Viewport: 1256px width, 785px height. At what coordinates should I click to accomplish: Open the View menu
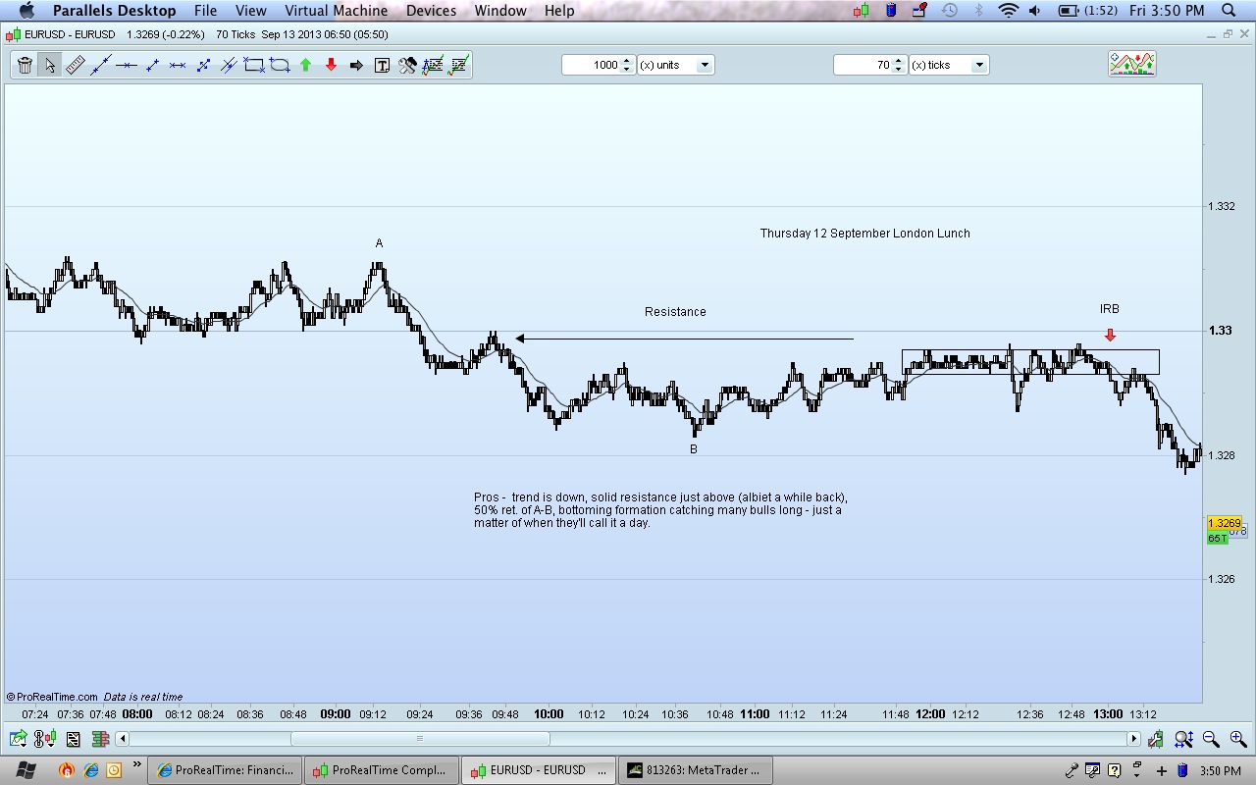(x=250, y=11)
